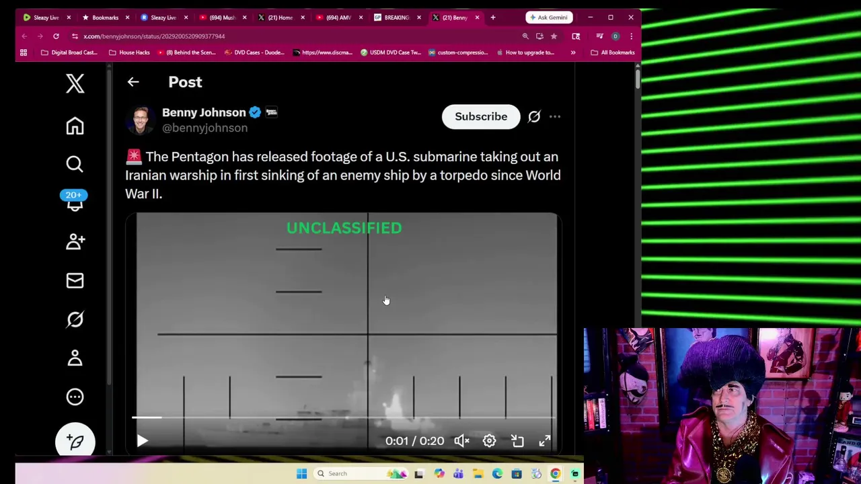Click the 0:01 / 0:20 time display
Viewport: 861px width, 484px height.
[x=414, y=441]
